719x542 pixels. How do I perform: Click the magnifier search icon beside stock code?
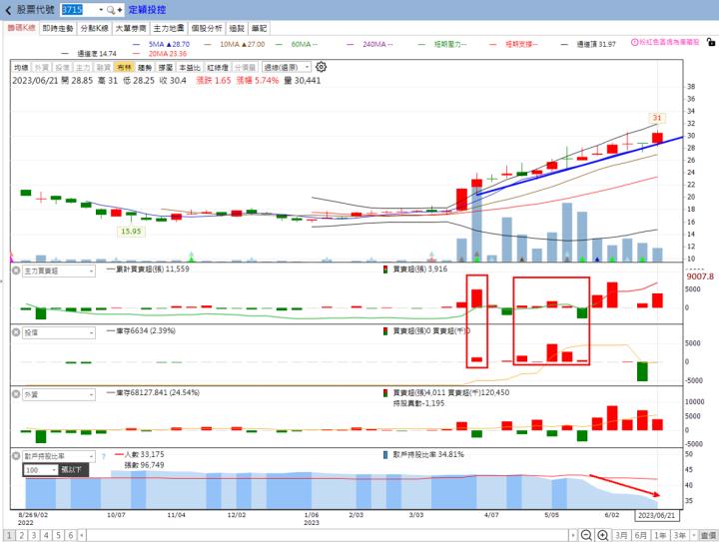pyautogui.click(x=110, y=10)
